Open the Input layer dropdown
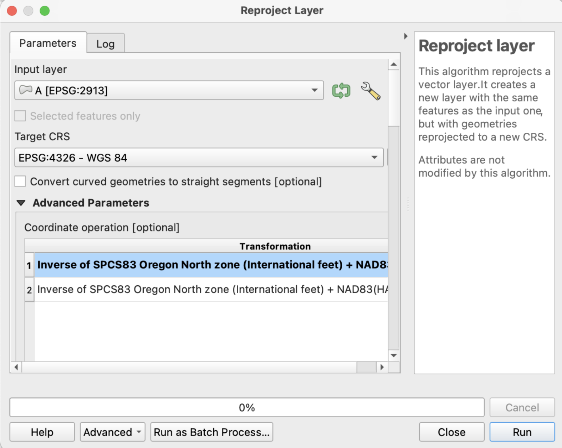The height and width of the screenshot is (448, 562). (x=169, y=91)
